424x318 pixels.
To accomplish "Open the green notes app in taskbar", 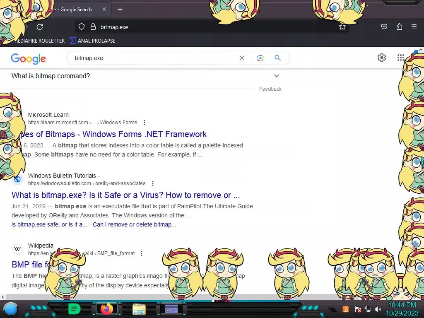I will coord(75,309).
